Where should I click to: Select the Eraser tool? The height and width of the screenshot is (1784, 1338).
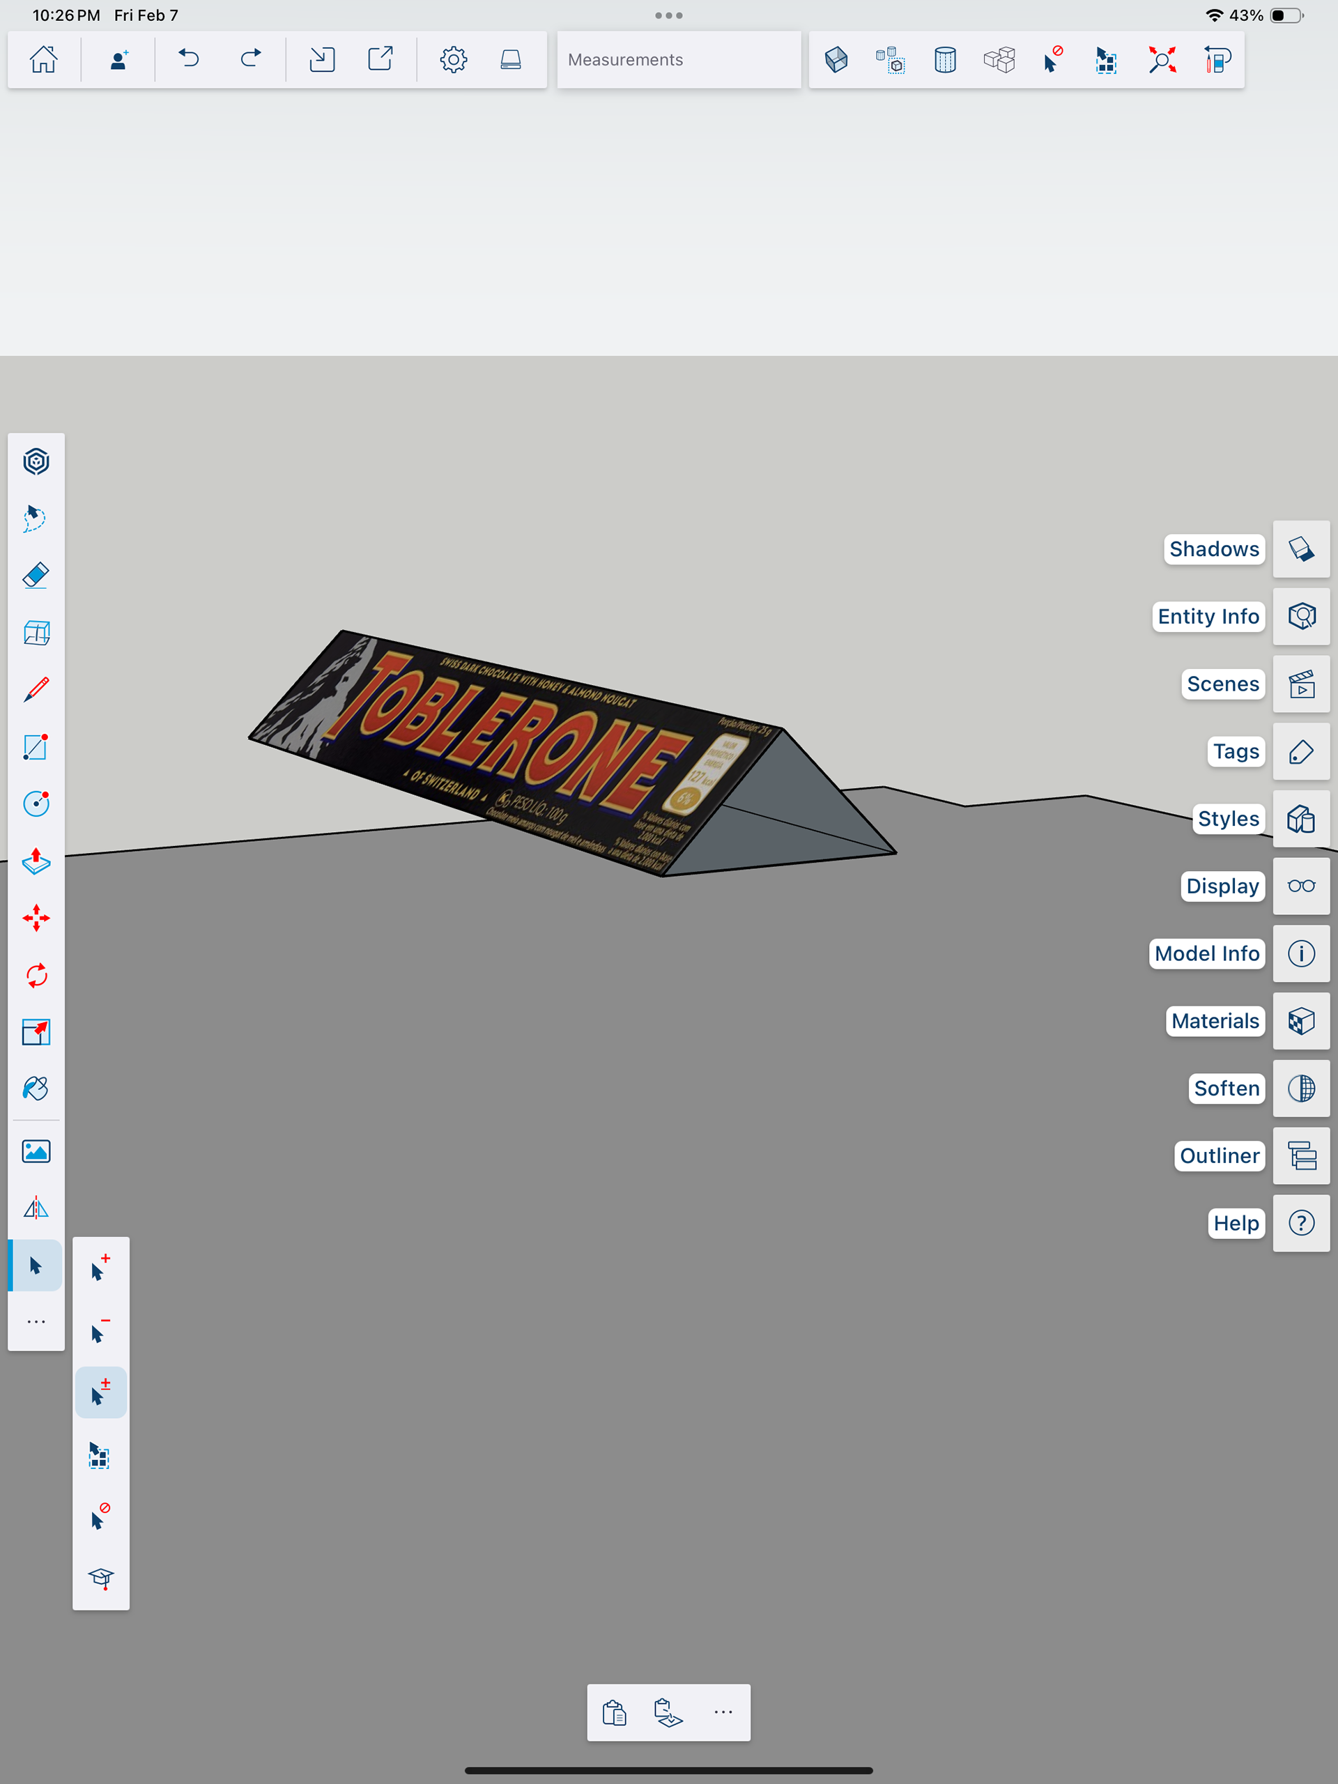pos(36,576)
